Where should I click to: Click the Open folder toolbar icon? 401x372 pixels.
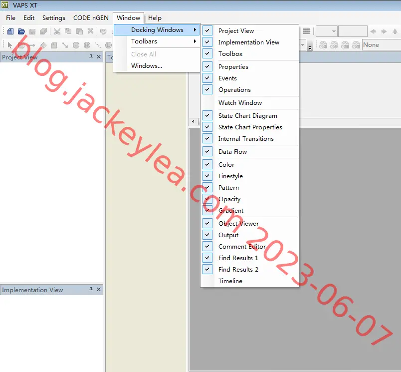click(21, 31)
